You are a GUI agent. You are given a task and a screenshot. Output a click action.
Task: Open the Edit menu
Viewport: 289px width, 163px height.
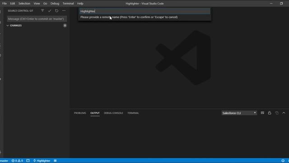pos(13,4)
